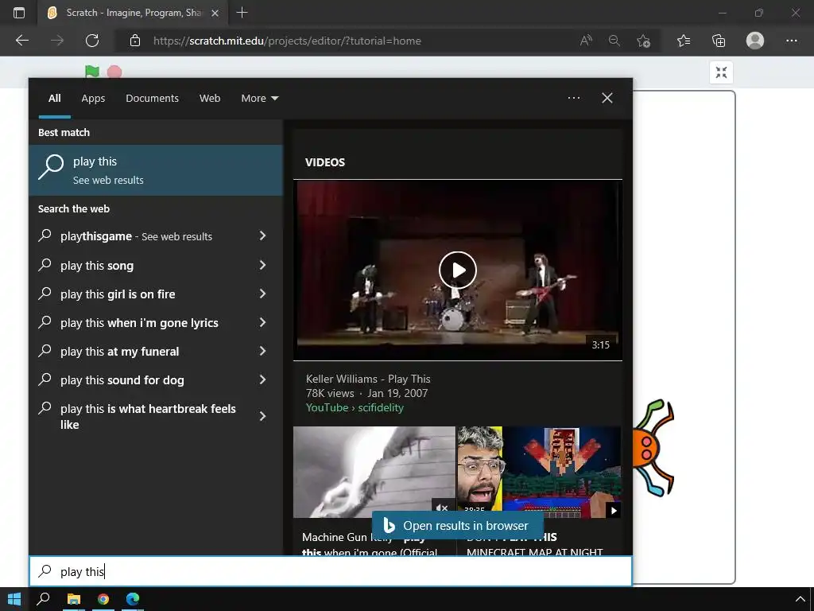Screen dimensions: 814x611
Task: Exit full screen mode in Scratch
Action: click(721, 72)
